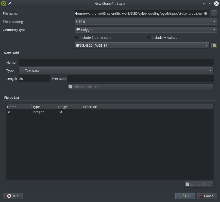220x202 pixels.
Task: Expand the Geometry type Polygon dropdown
Action: (146, 30)
